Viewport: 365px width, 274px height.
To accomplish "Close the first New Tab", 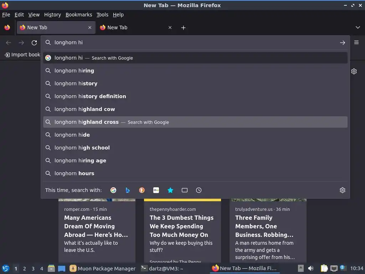I will [x=90, y=27].
